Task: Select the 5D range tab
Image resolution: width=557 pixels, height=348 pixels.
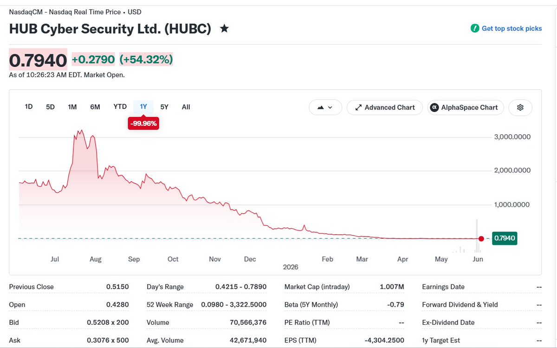Action: (50, 107)
